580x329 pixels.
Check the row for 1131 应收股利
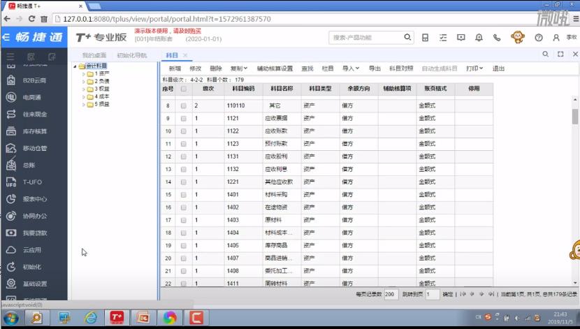tap(184, 156)
